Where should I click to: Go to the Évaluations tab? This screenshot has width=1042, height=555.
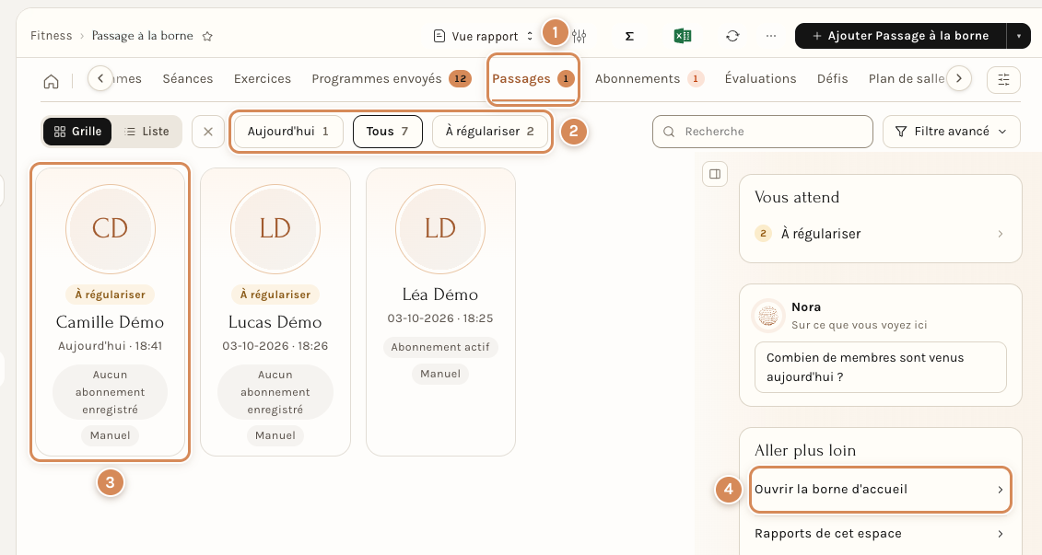[760, 79]
